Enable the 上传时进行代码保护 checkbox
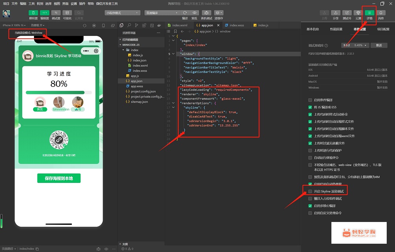Screen dimensions: 395x252 tap(310, 150)
